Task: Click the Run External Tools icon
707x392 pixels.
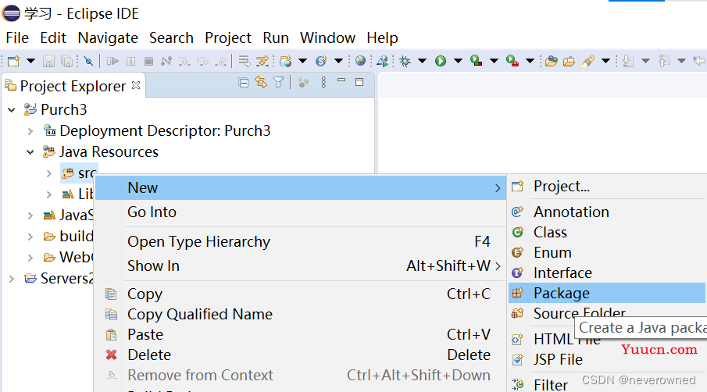Action: coord(512,60)
